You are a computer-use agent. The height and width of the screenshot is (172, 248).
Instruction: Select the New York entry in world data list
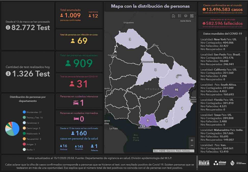[x=221, y=44]
